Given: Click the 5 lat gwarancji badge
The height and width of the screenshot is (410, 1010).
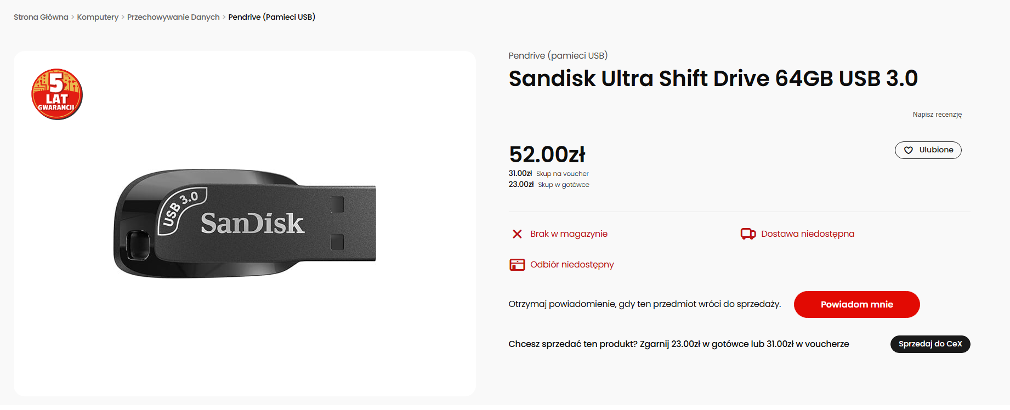Looking at the screenshot, I should click(x=57, y=94).
